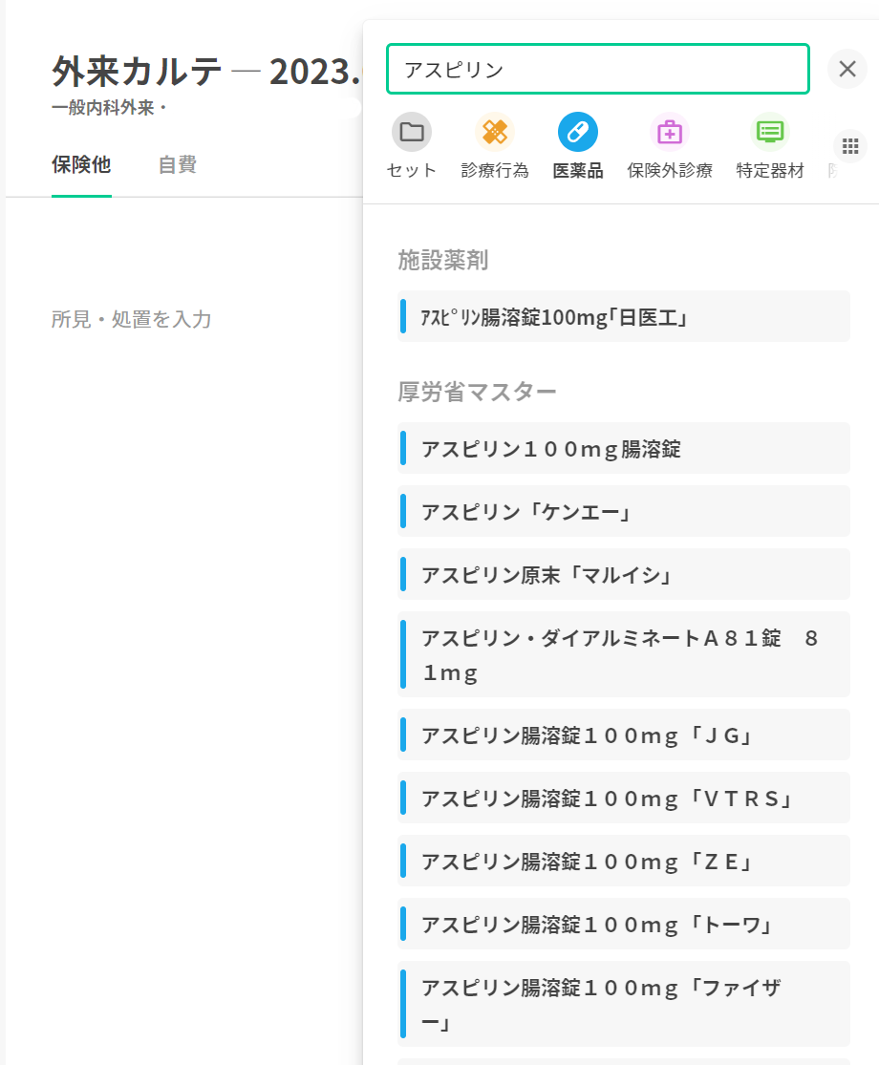This screenshot has height=1065, width=879.
Task: Pick アスピリン「ケンエー」 from results
Action: coord(623,511)
